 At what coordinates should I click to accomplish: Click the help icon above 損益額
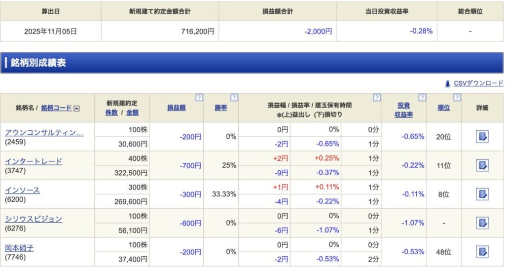[x=199, y=98]
